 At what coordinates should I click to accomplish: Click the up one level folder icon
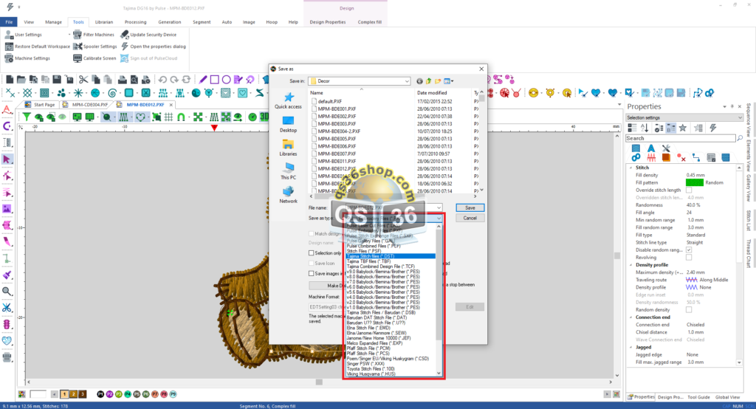(428, 81)
